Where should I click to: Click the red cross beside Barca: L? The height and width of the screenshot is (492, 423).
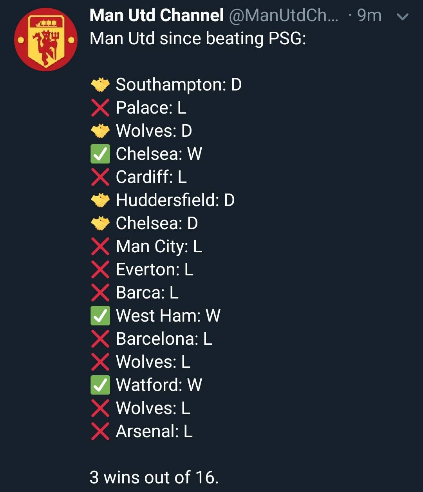tap(100, 293)
